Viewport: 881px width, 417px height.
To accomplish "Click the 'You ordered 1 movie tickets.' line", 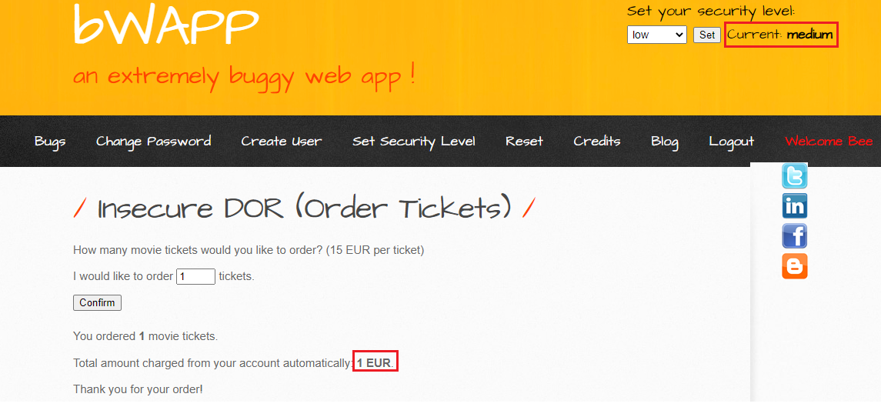I will click(145, 337).
